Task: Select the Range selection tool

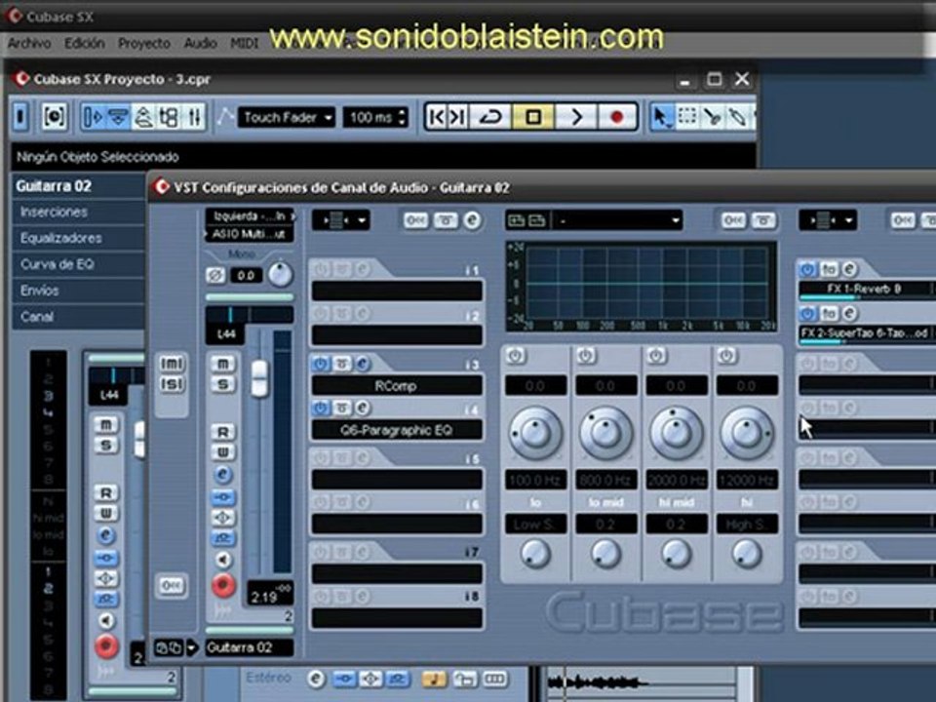Action: coord(687,116)
